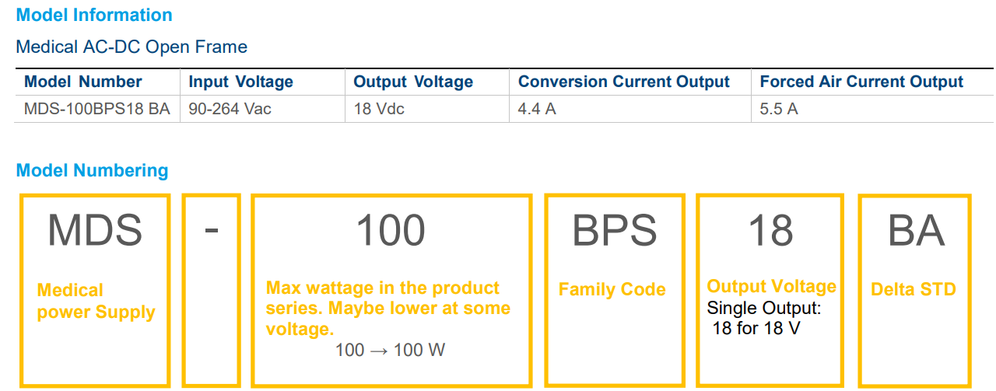996x391 pixels.
Task: Click the MDS-100BPS18 BA model cell
Action: (97, 109)
